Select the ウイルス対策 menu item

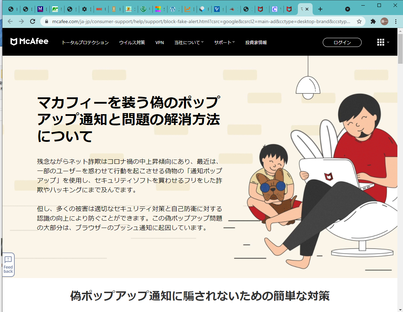[x=132, y=42]
